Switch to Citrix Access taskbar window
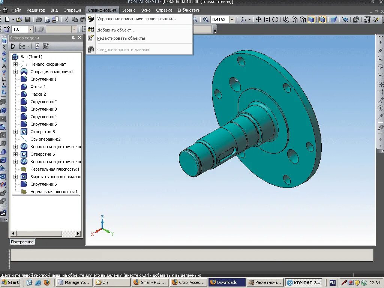Image resolution: width=384 pixels, height=288 pixels. tap(188, 282)
